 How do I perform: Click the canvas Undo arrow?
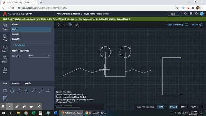click(x=59, y=24)
